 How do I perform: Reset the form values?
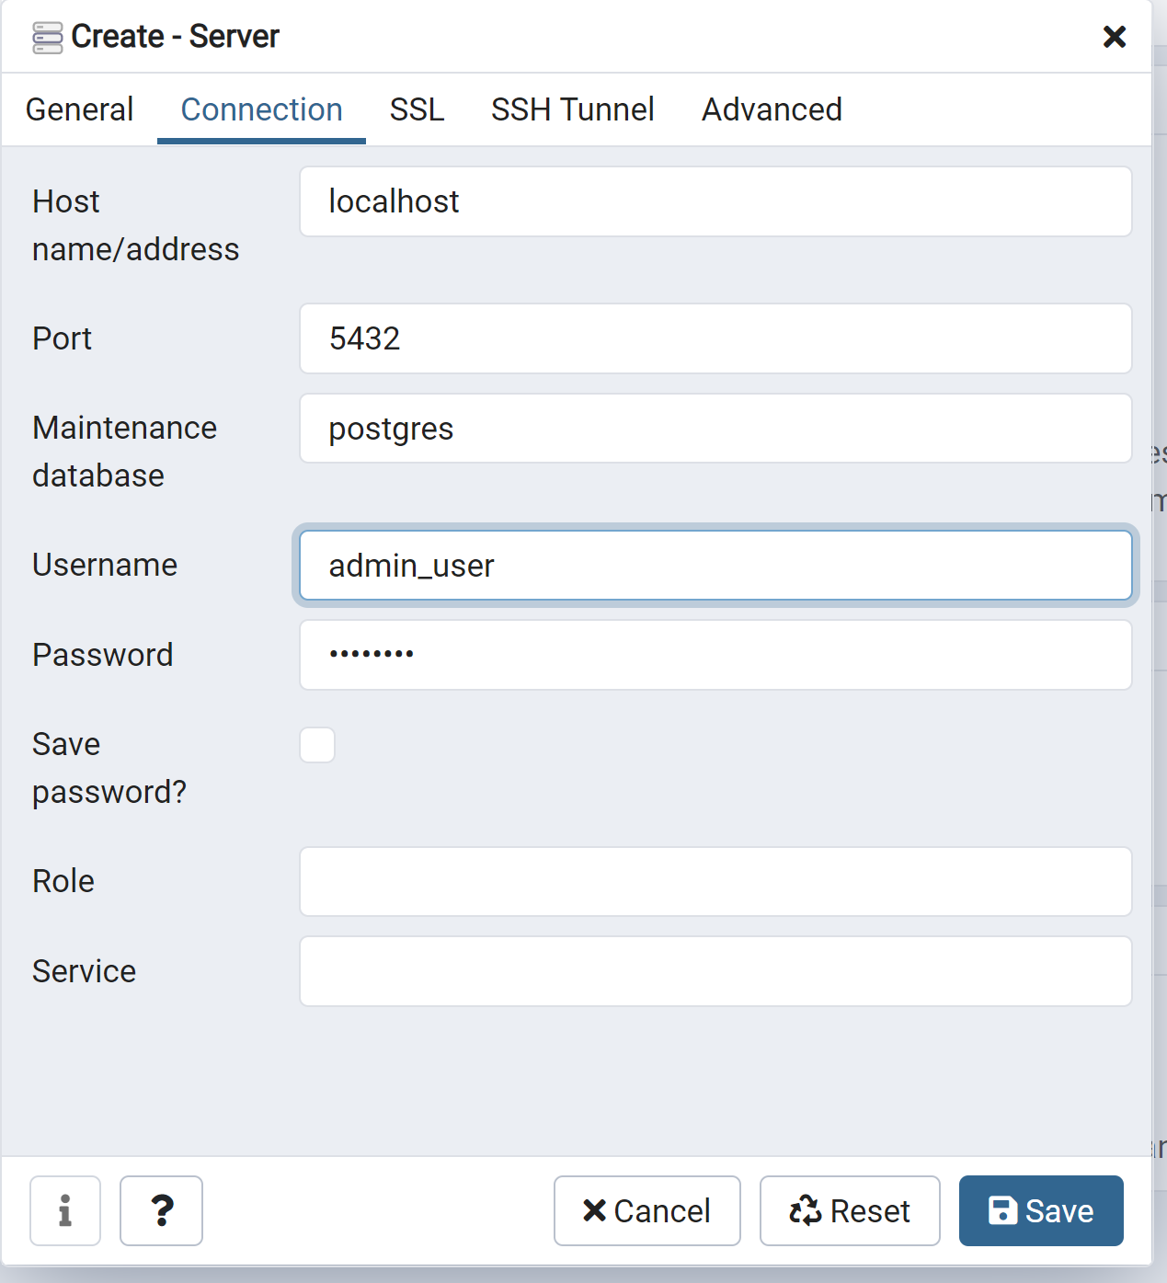[850, 1210]
